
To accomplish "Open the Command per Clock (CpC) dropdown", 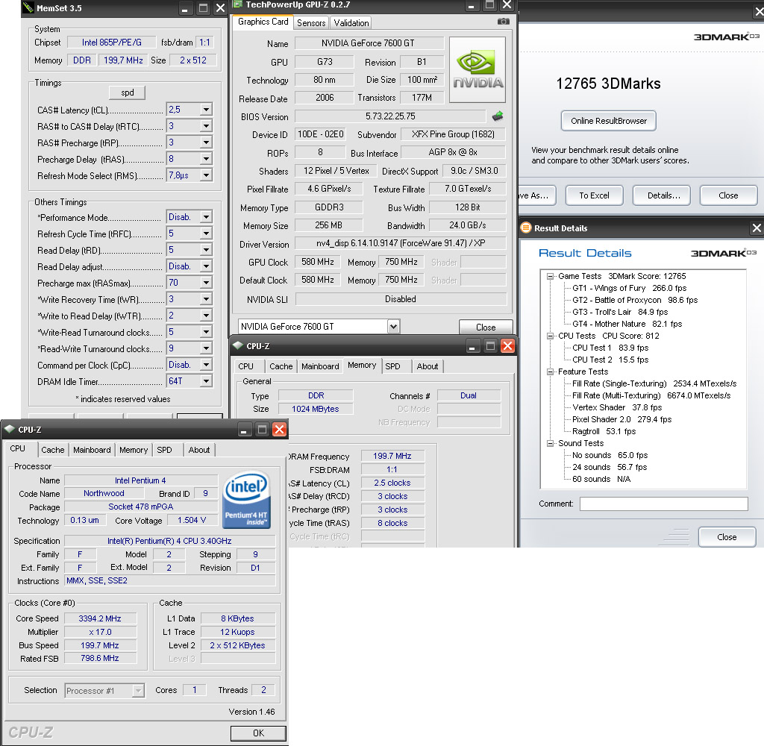I will coord(206,365).
